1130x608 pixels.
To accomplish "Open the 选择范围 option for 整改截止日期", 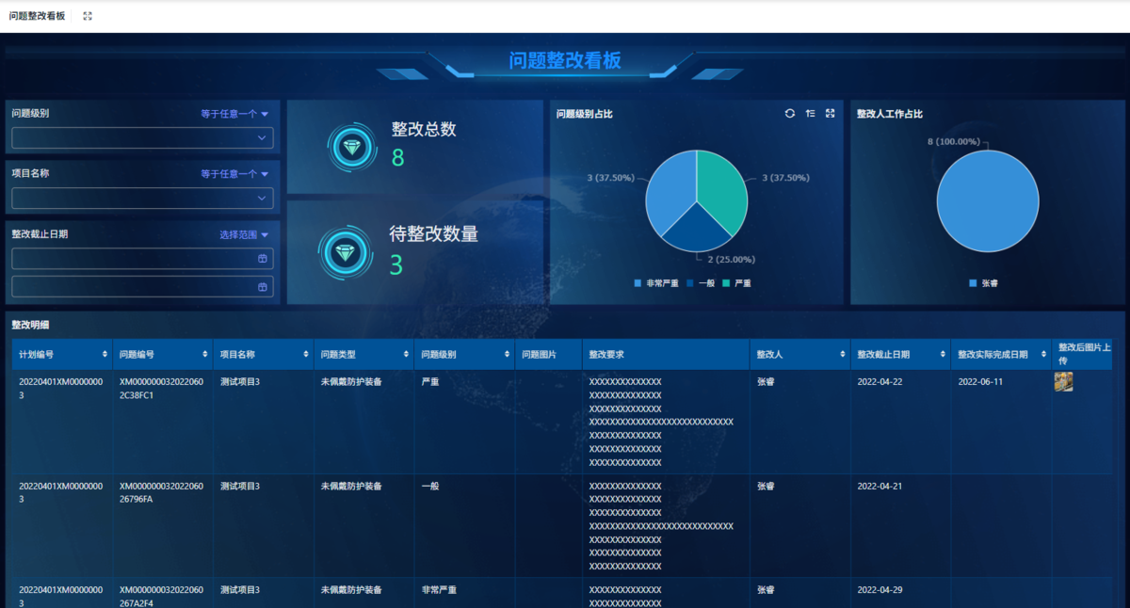I will point(244,234).
